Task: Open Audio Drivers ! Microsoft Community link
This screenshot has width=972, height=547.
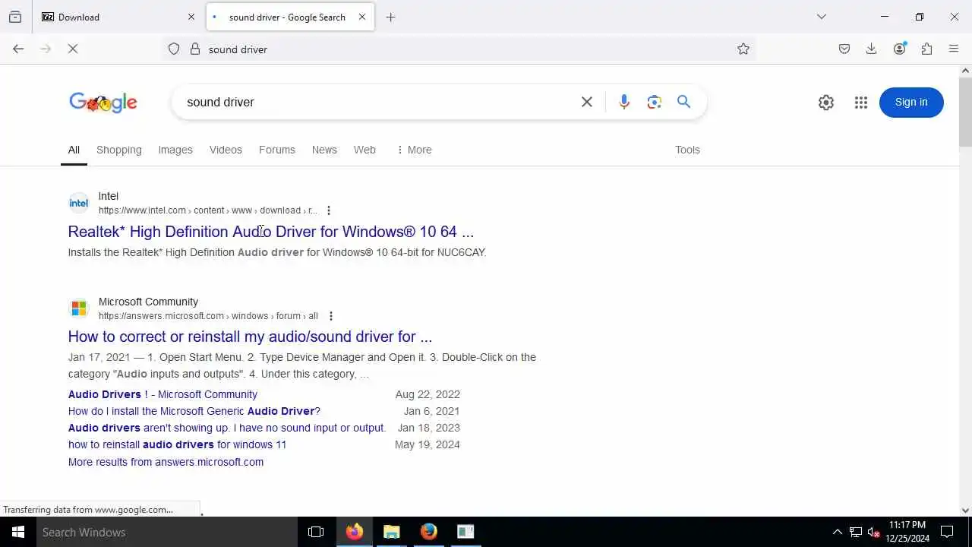Action: click(163, 394)
